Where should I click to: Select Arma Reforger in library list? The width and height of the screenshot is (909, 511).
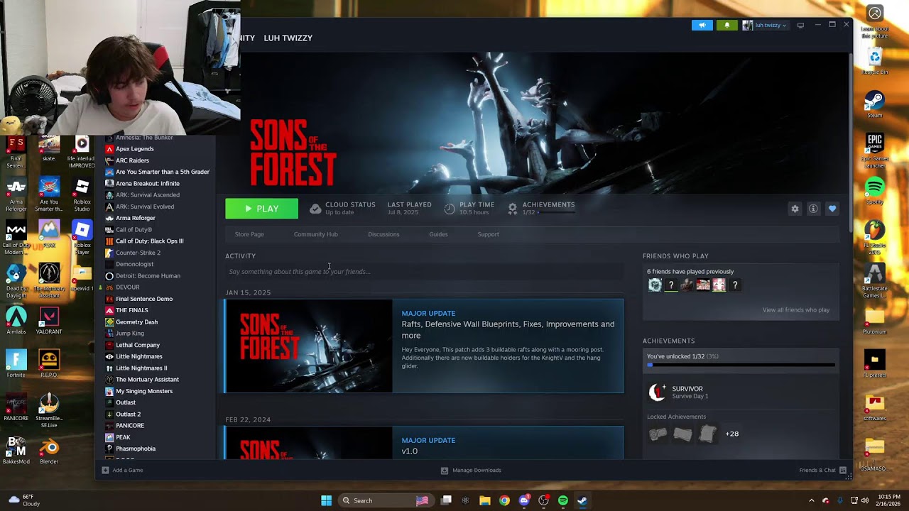click(x=136, y=218)
